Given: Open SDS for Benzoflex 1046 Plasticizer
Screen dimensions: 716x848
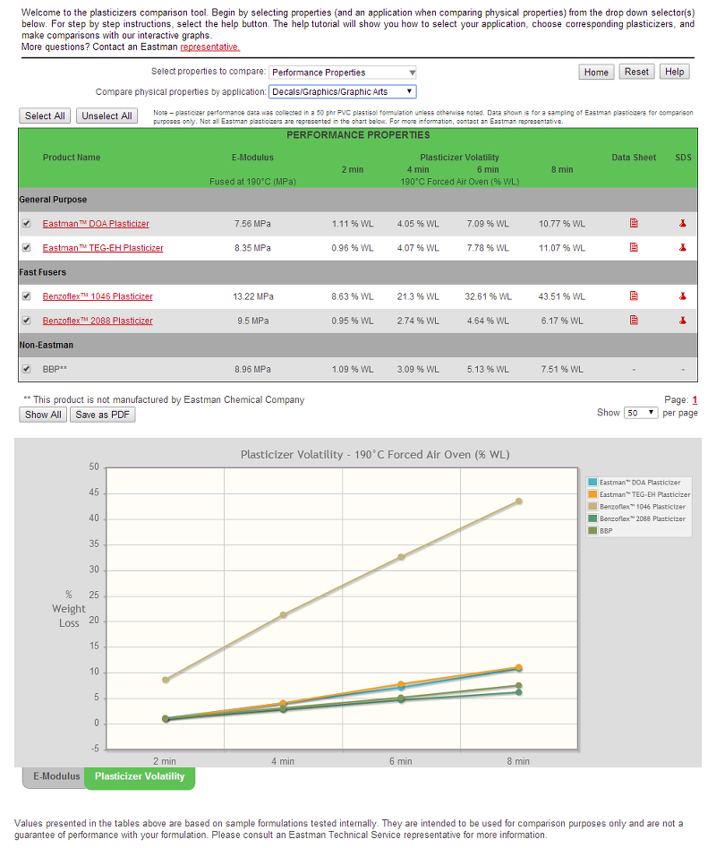Looking at the screenshot, I should [x=683, y=296].
